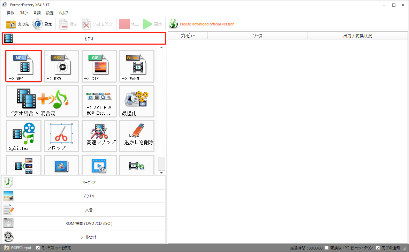This screenshot has width=409, height=252.
Task: Open the 出力先 output folder
Action: click(17, 24)
